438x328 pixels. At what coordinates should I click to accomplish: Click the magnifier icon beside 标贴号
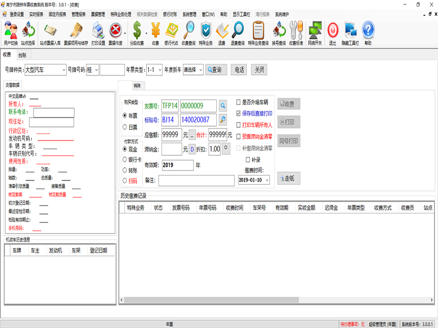click(223, 120)
